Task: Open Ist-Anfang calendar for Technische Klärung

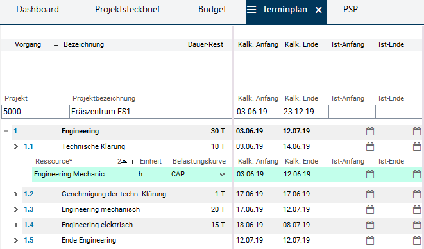Action: [x=370, y=147]
